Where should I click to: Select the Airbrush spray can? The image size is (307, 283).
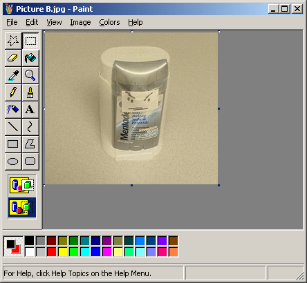pyautogui.click(x=13, y=110)
